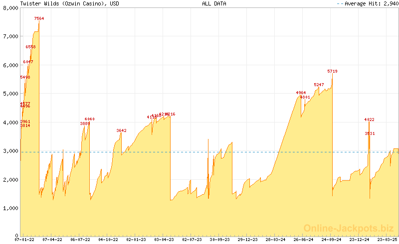Click the 4040 peak label
This screenshot has width=399, height=244.
point(89,119)
